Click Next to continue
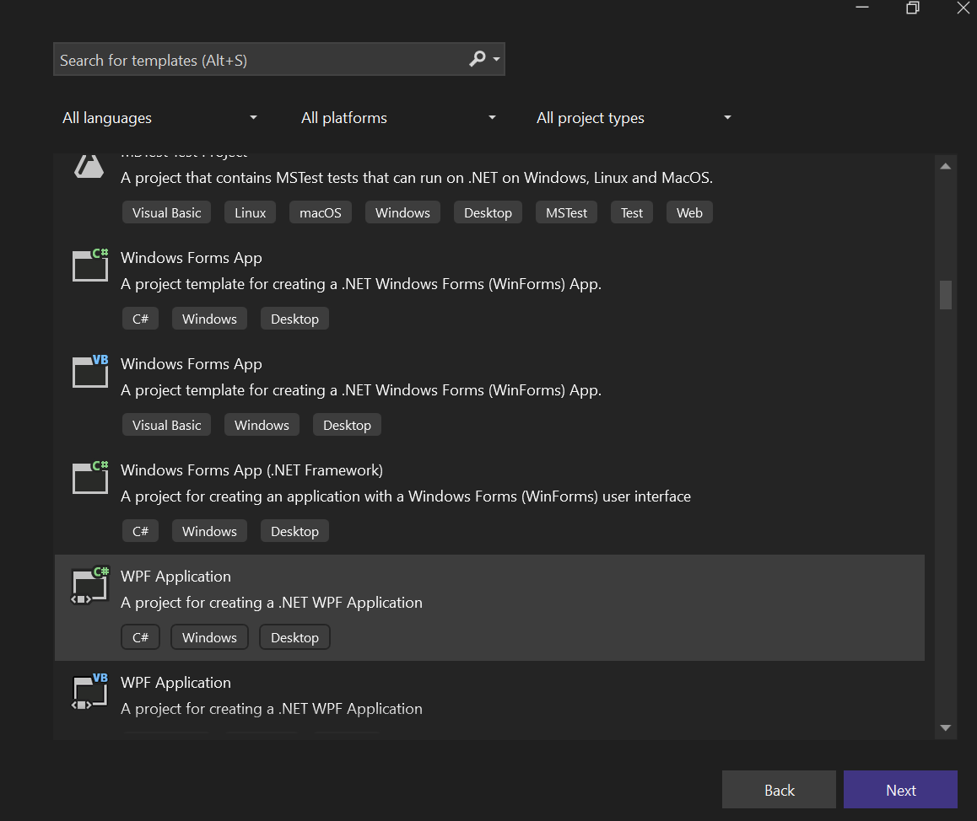 click(x=900, y=790)
